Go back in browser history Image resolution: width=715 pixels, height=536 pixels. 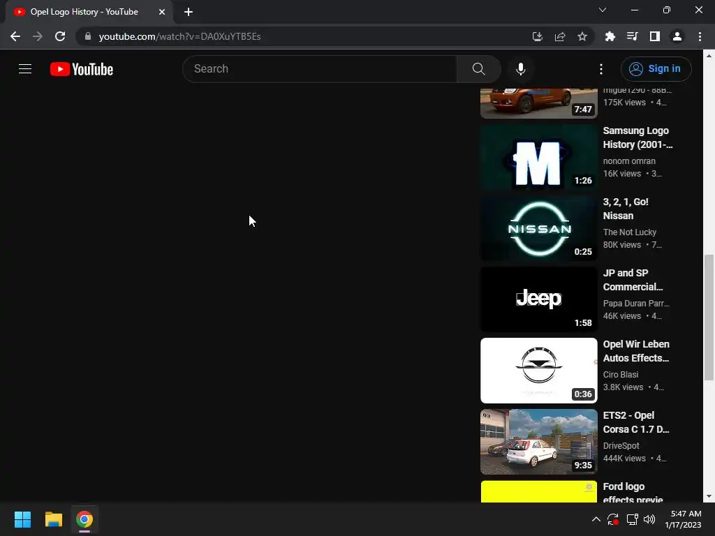point(15,36)
